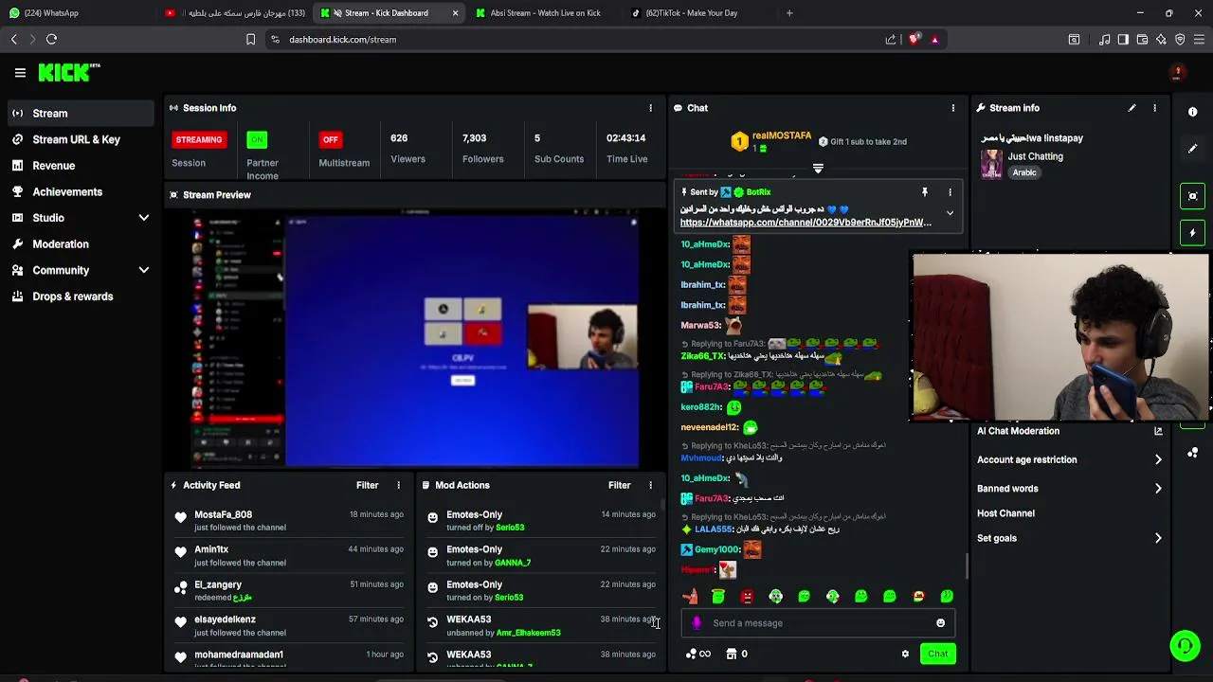
Task: Click the Arabic language tag
Action: (x=1024, y=172)
